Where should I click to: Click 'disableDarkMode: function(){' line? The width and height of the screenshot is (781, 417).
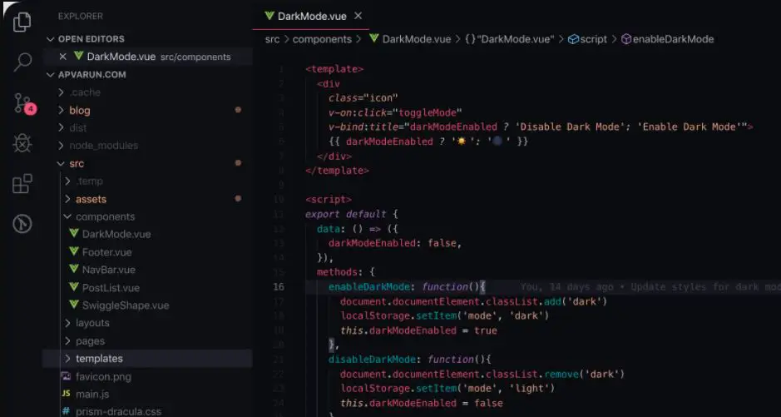410,360
